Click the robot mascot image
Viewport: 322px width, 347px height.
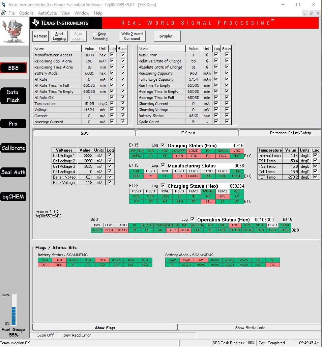(14, 31)
